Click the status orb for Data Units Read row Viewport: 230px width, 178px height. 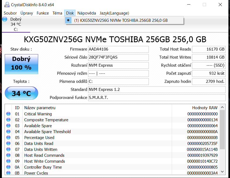(8, 144)
